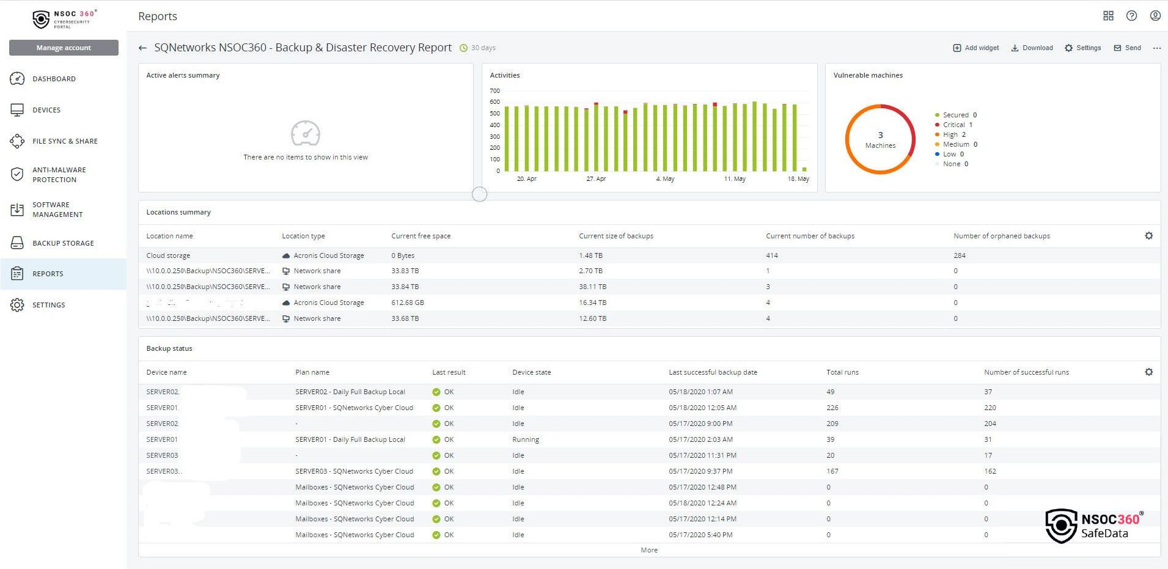1168x569 pixels.
Task: Click the Critical red legend dot
Action: click(937, 125)
